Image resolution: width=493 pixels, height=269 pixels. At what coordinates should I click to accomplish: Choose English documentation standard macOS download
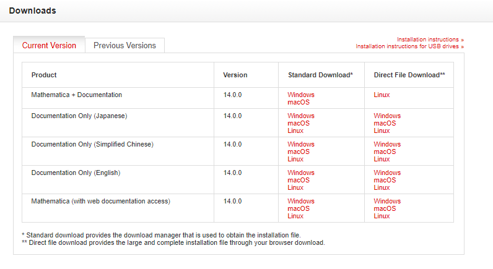tap(299, 180)
